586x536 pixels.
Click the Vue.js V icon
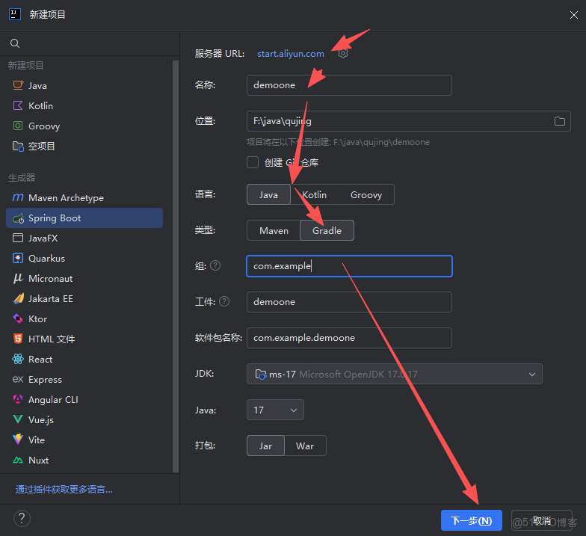coord(18,419)
